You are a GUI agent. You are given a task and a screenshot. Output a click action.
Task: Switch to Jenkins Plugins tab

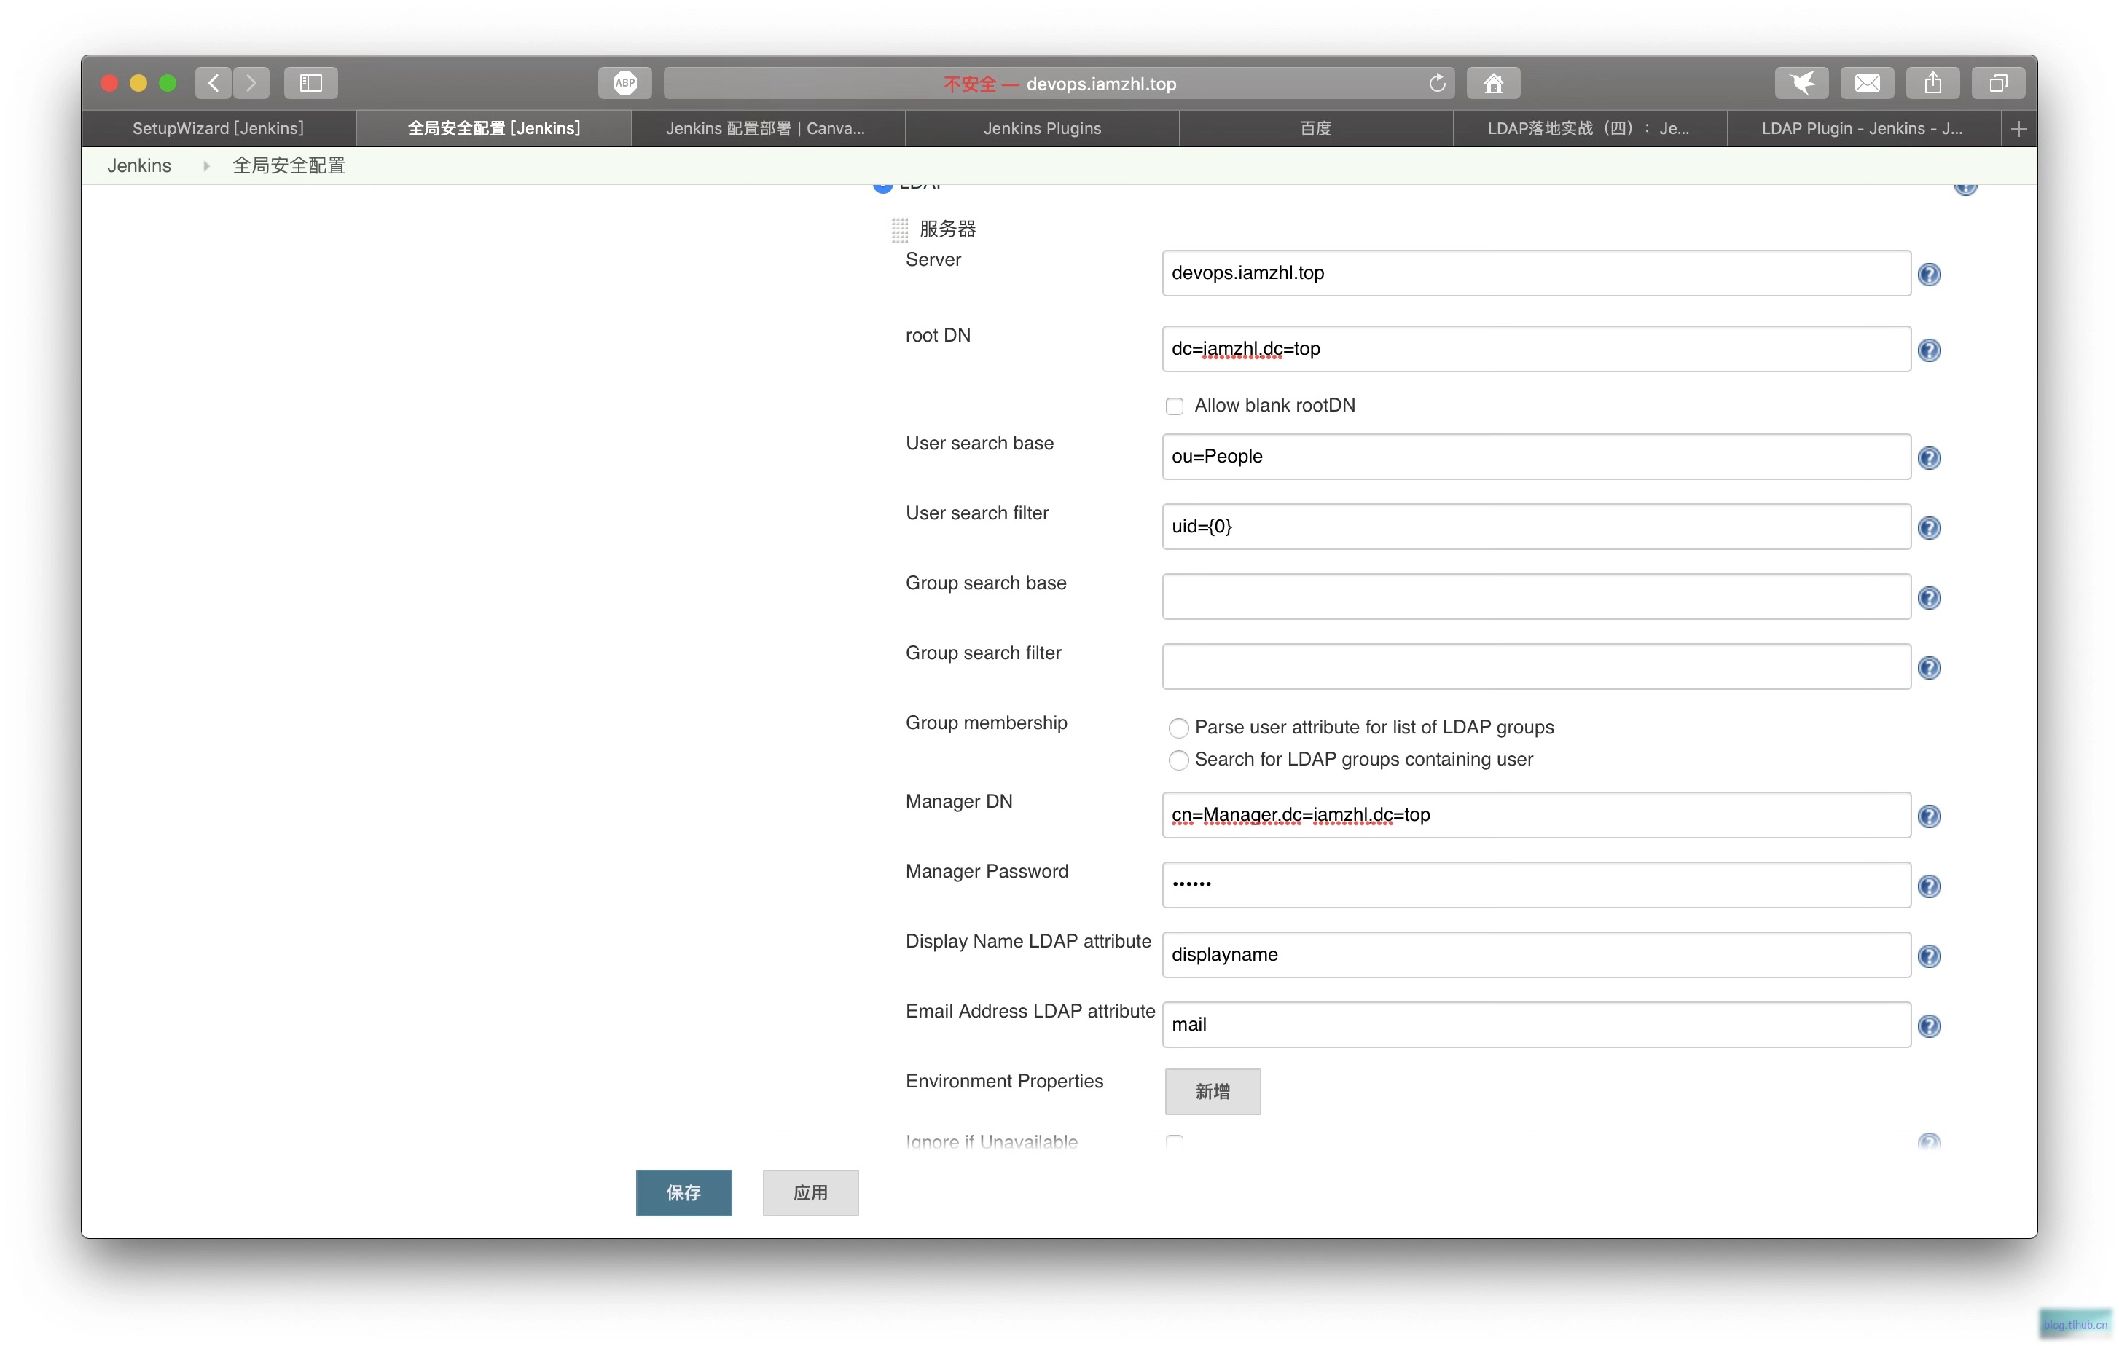click(x=1042, y=128)
